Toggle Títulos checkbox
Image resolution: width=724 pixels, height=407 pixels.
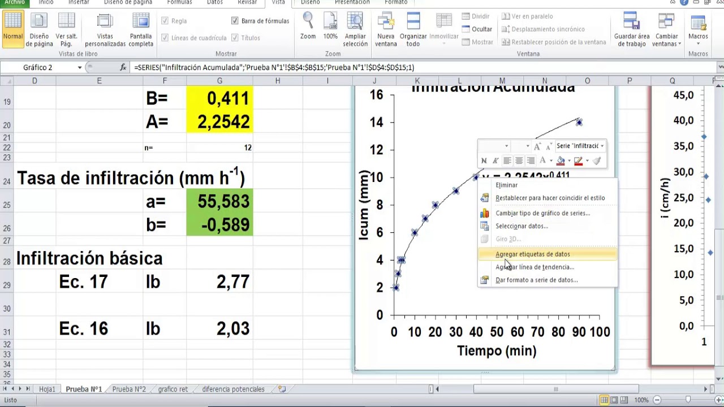pos(235,38)
